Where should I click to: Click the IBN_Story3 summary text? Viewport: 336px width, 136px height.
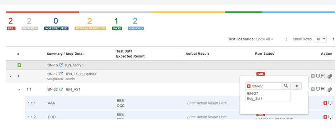click(x=75, y=65)
